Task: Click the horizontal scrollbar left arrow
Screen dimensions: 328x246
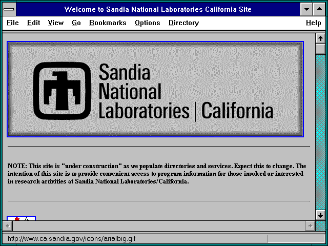Action: click(x=8, y=226)
